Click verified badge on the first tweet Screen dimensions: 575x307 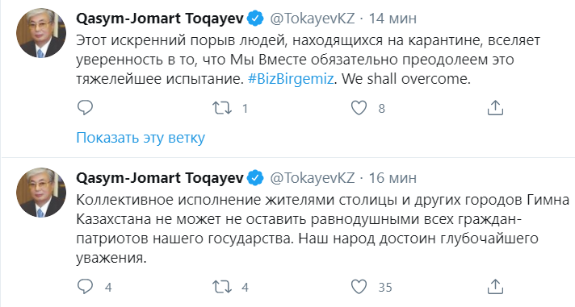255,19
